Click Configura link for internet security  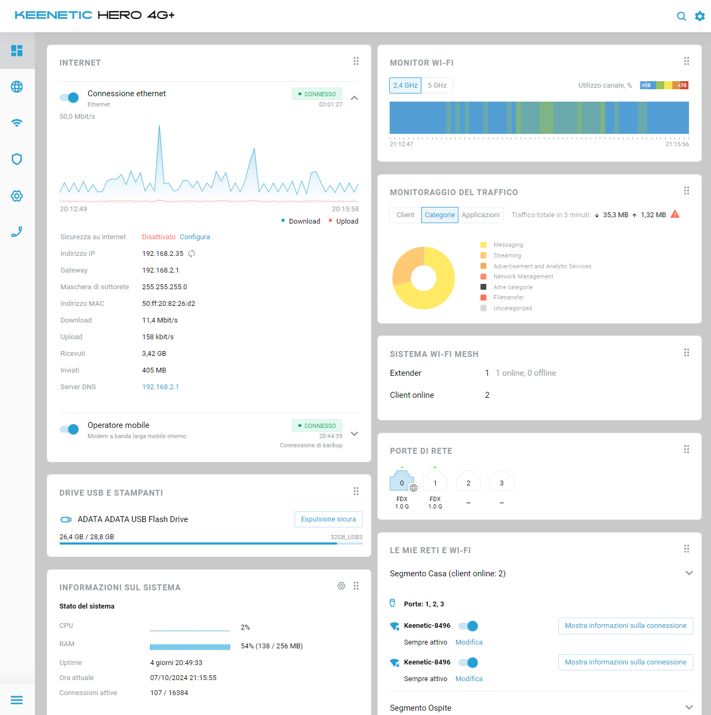195,237
